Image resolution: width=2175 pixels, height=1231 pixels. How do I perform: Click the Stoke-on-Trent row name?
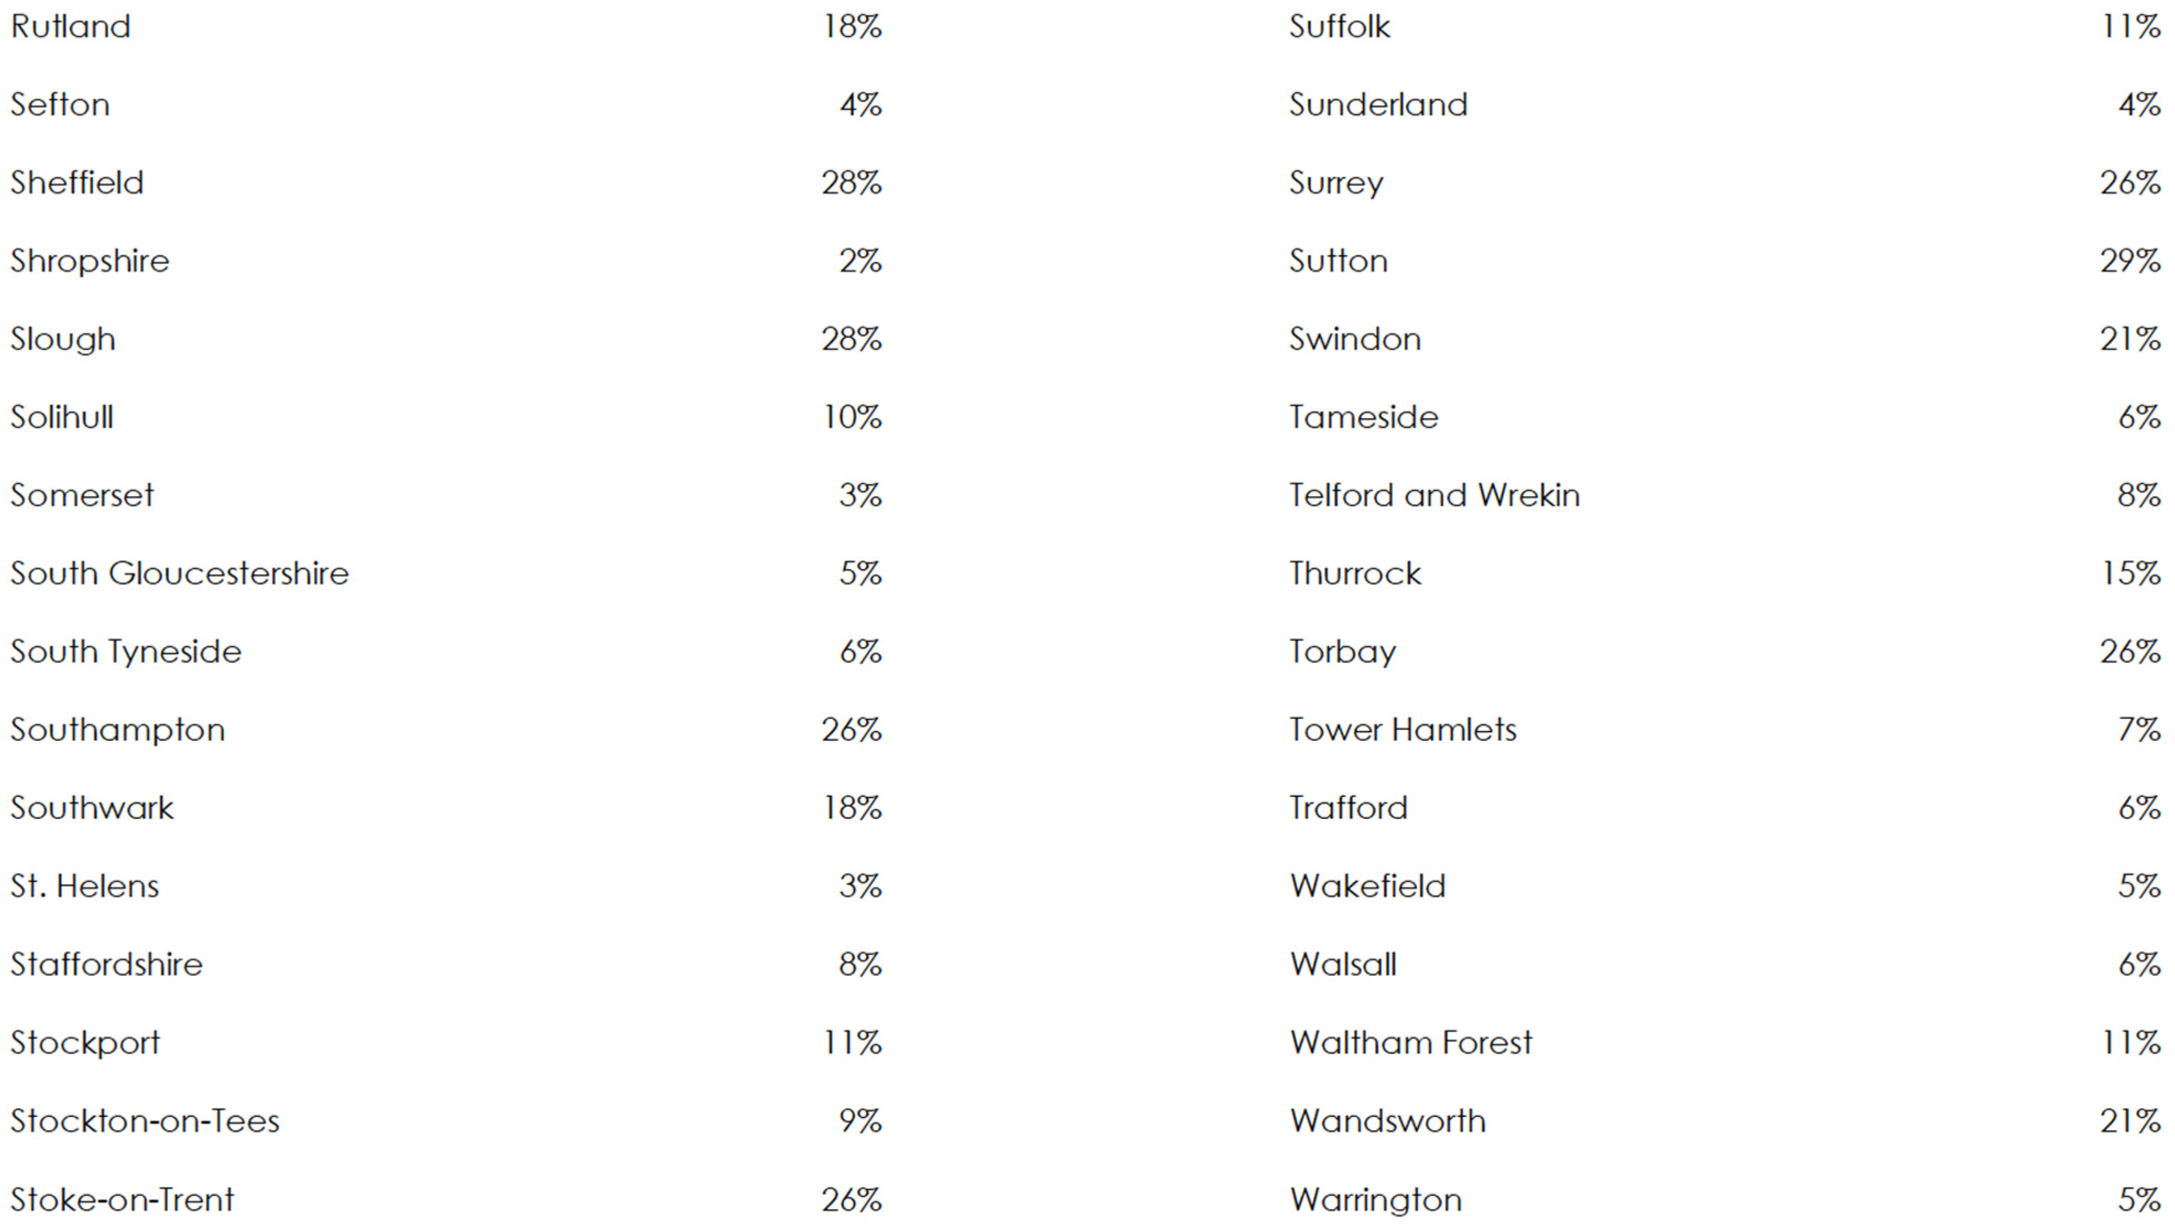tap(123, 1200)
